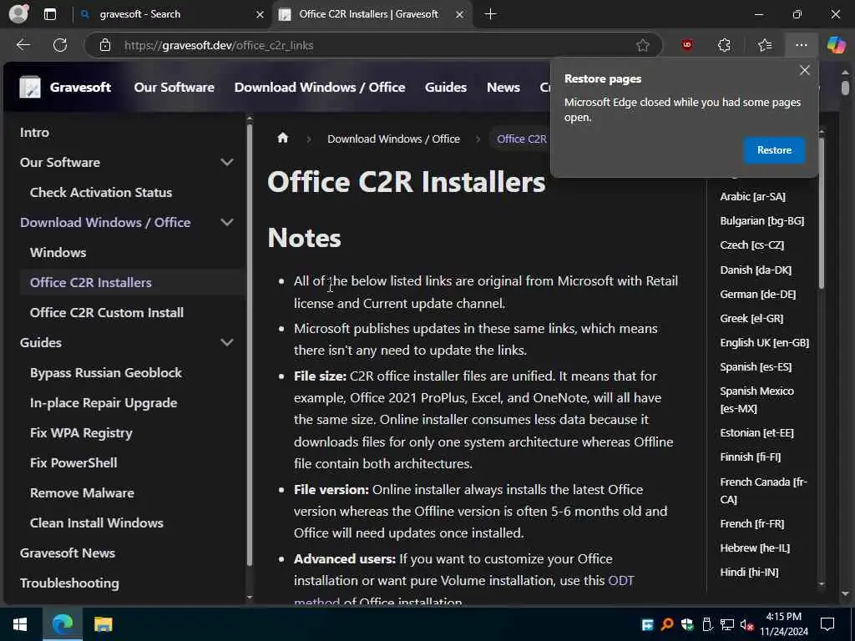Image resolution: width=855 pixels, height=641 pixels.
Task: Open Gravesoft News in sidebar
Action: click(x=68, y=553)
